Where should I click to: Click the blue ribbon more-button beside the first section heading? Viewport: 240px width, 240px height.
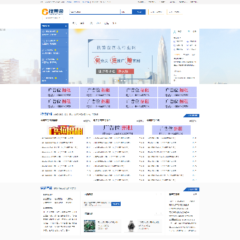pyautogui.click(x=191, y=115)
